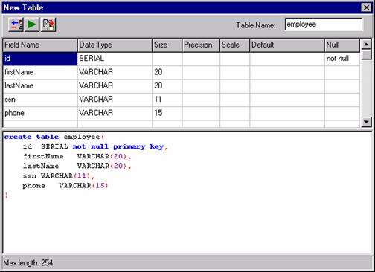Click the grid scrollbar down arrow
This screenshot has width=375, height=272.
pos(366,122)
